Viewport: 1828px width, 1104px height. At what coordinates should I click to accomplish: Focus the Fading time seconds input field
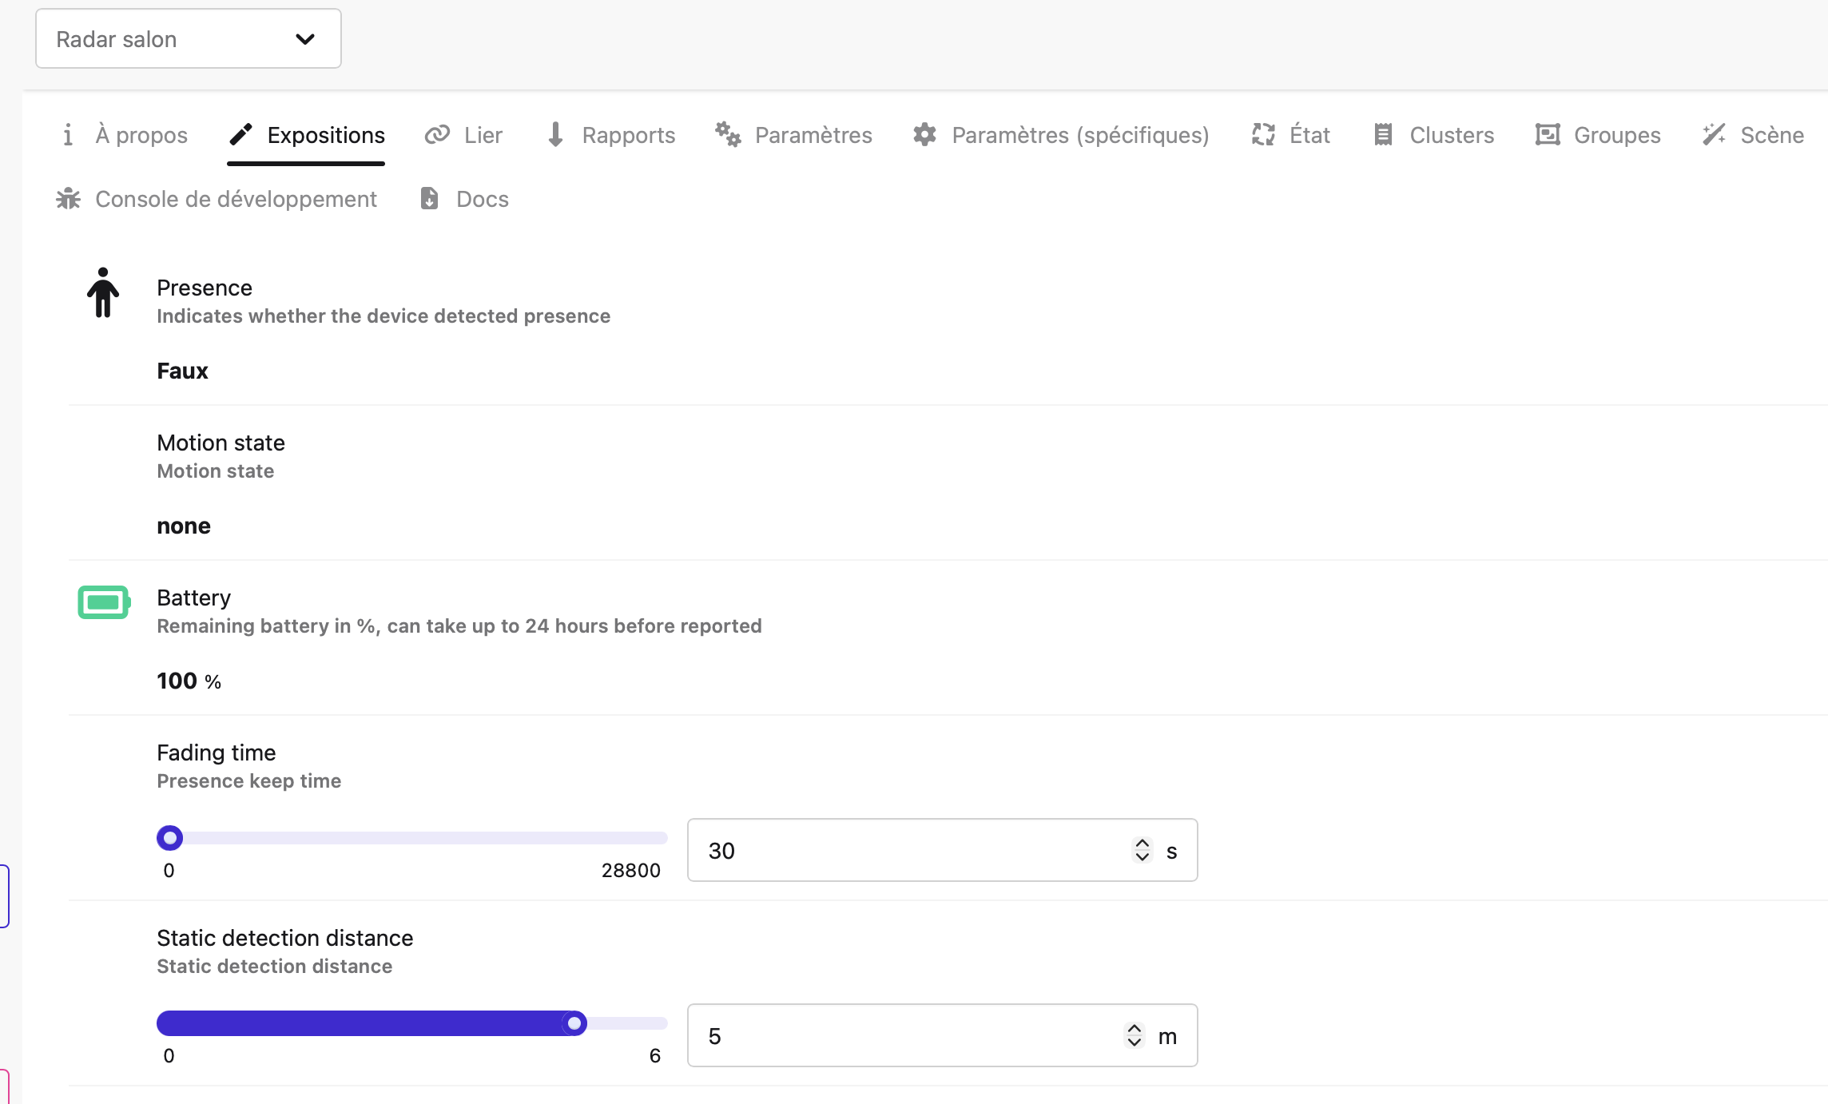911,851
